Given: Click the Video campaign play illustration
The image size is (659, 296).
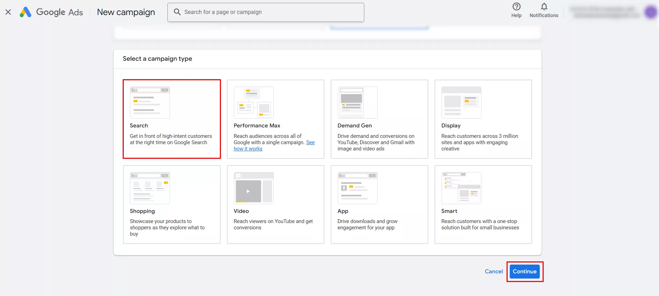Looking at the screenshot, I should pyautogui.click(x=253, y=188).
